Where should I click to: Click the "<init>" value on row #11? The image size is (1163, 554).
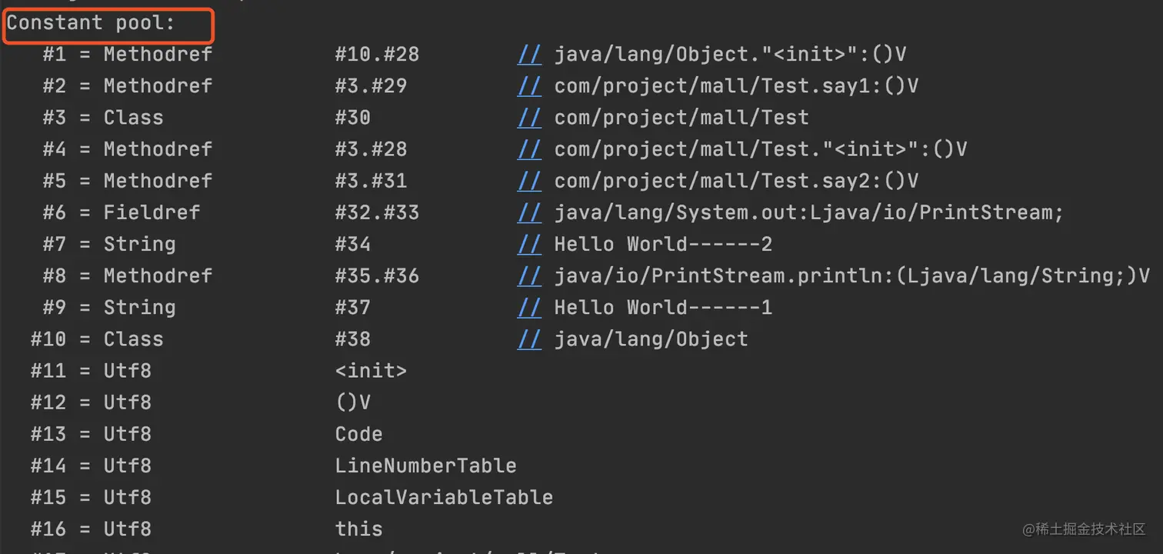[x=371, y=370]
